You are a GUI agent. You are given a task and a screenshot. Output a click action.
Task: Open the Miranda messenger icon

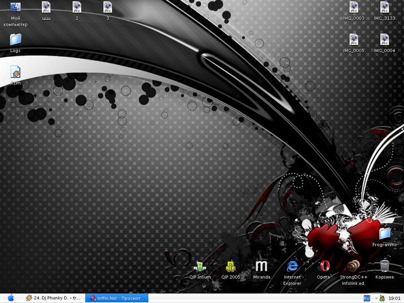[261, 266]
